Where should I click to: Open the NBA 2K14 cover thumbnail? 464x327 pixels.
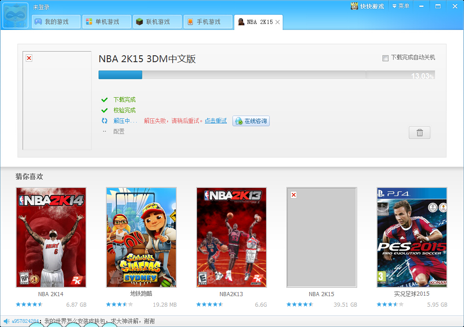51,237
